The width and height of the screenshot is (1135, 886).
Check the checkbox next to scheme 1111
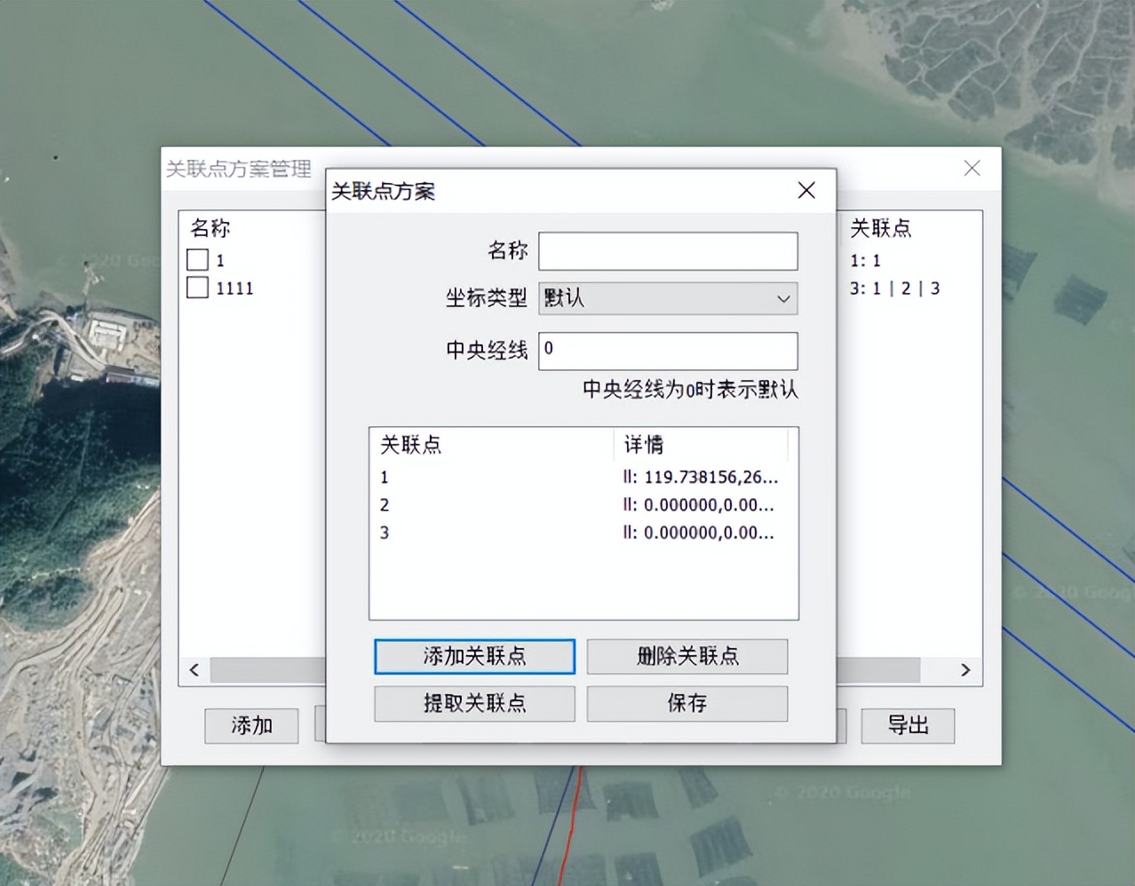tap(196, 288)
